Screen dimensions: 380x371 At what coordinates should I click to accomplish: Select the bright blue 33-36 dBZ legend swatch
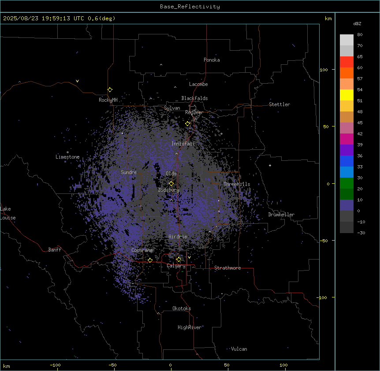pyautogui.click(x=346, y=161)
